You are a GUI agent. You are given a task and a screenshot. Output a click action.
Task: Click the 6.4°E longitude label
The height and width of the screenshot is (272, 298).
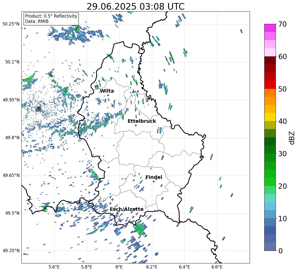[x=184, y=267]
